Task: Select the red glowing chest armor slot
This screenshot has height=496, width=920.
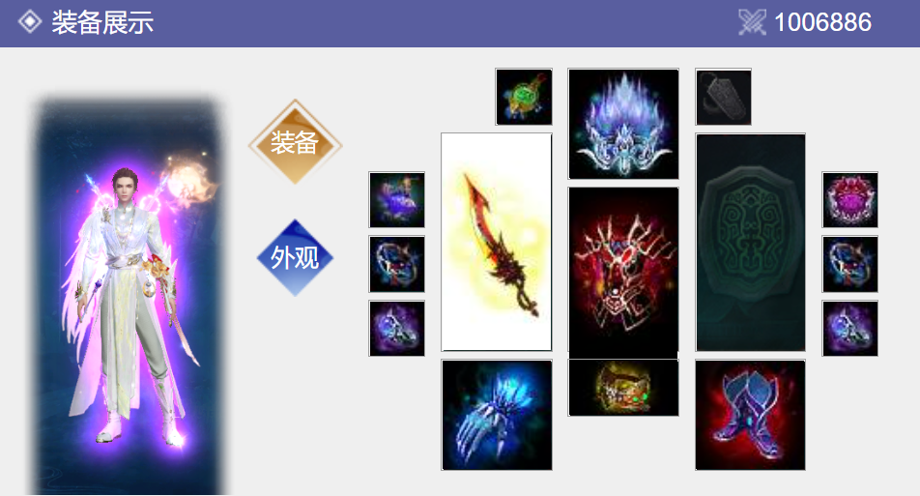Action: pos(623,270)
